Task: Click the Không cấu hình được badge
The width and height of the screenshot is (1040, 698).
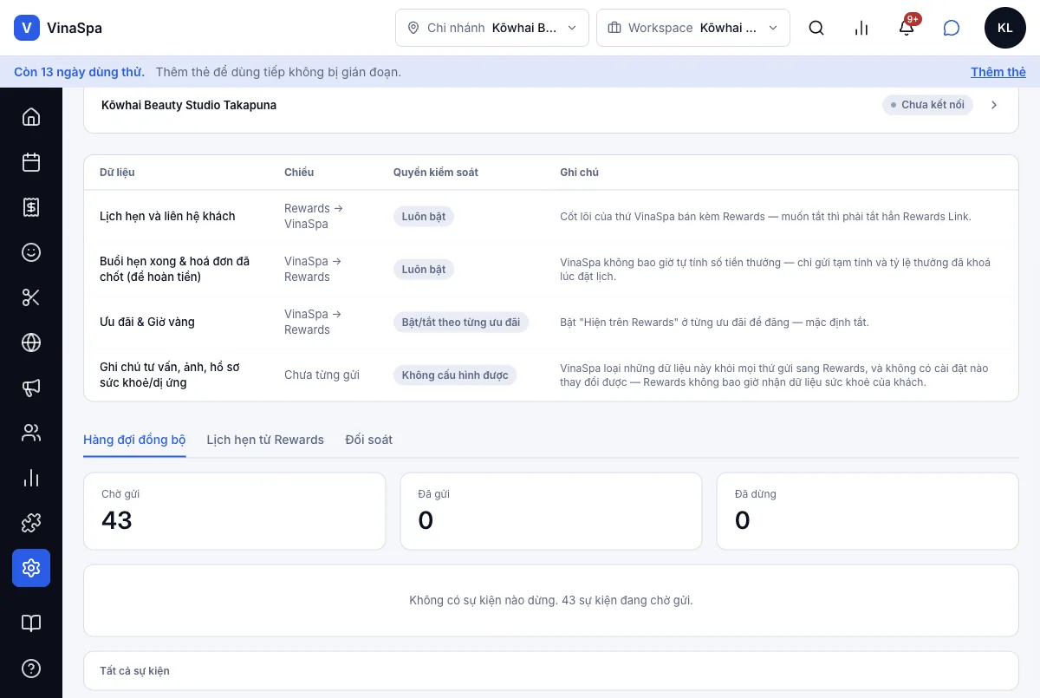Action: 455,375
